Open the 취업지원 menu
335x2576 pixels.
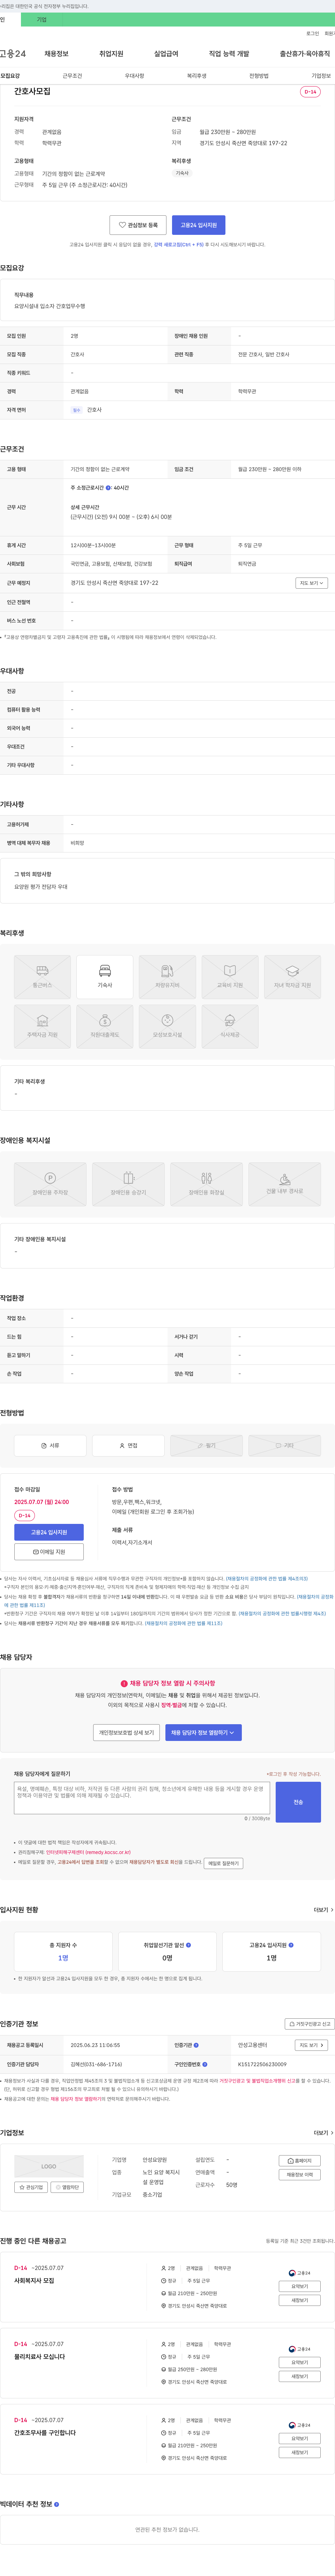pos(111,54)
